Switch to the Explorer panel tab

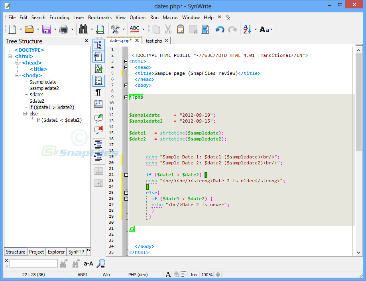(x=56, y=252)
